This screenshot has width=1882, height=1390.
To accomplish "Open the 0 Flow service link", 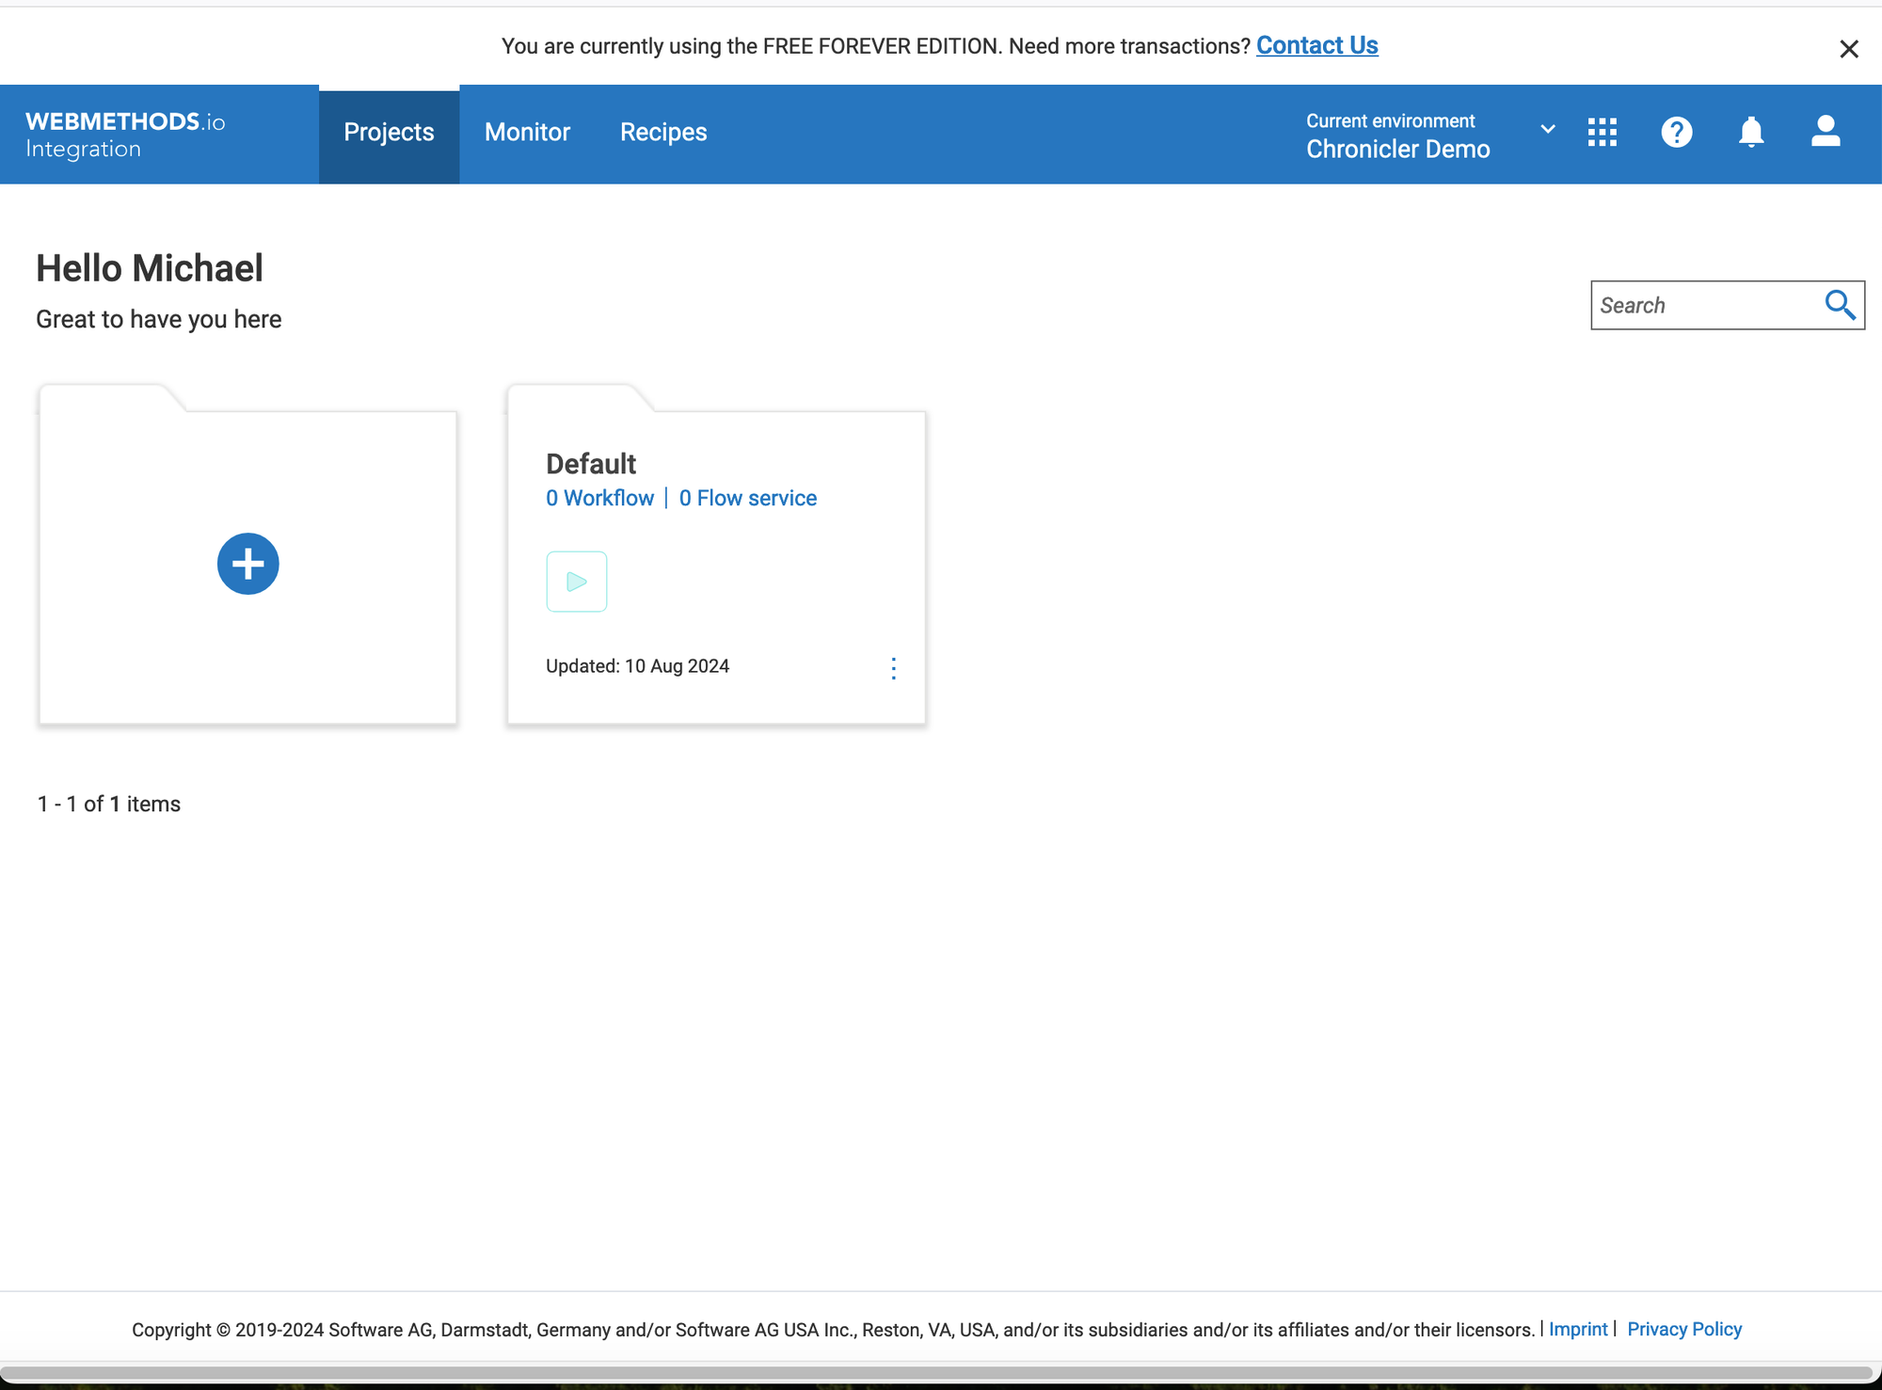I will (748, 498).
